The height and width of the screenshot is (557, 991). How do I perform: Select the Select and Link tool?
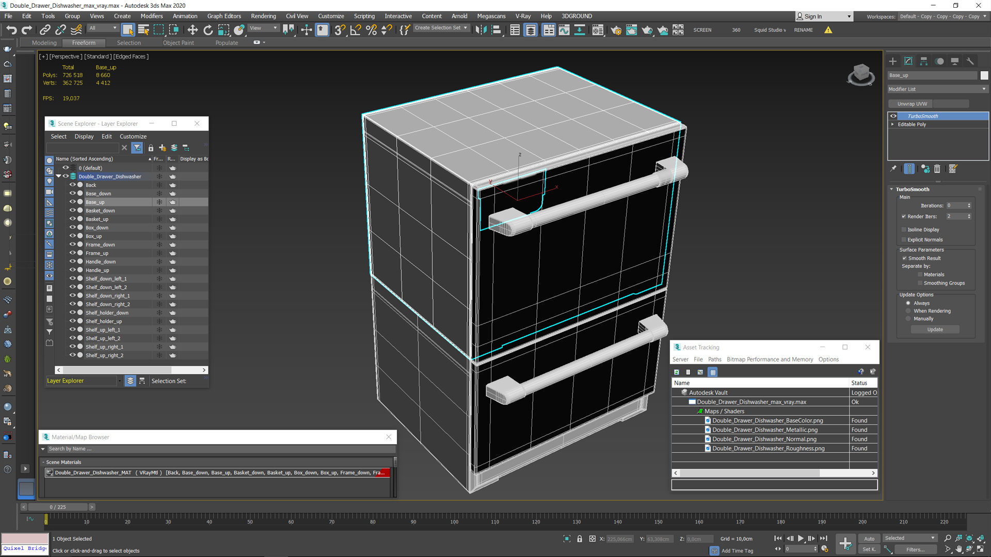[x=45, y=30]
